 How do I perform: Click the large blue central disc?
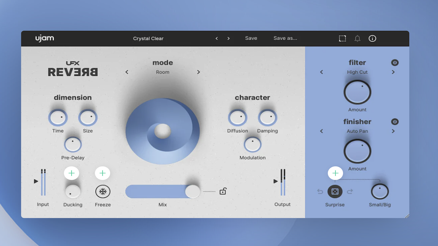[x=162, y=131]
